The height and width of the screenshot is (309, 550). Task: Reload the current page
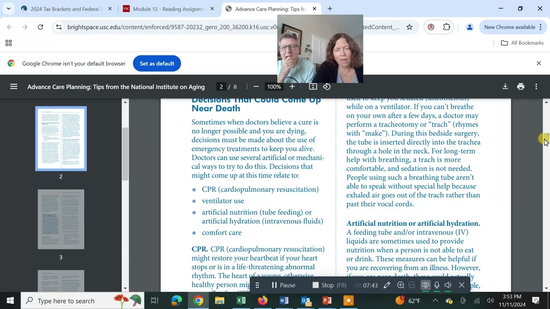tap(40, 27)
